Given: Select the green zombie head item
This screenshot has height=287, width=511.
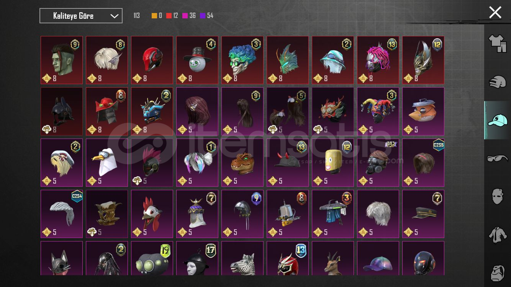Looking at the screenshot, I should 62,60.
